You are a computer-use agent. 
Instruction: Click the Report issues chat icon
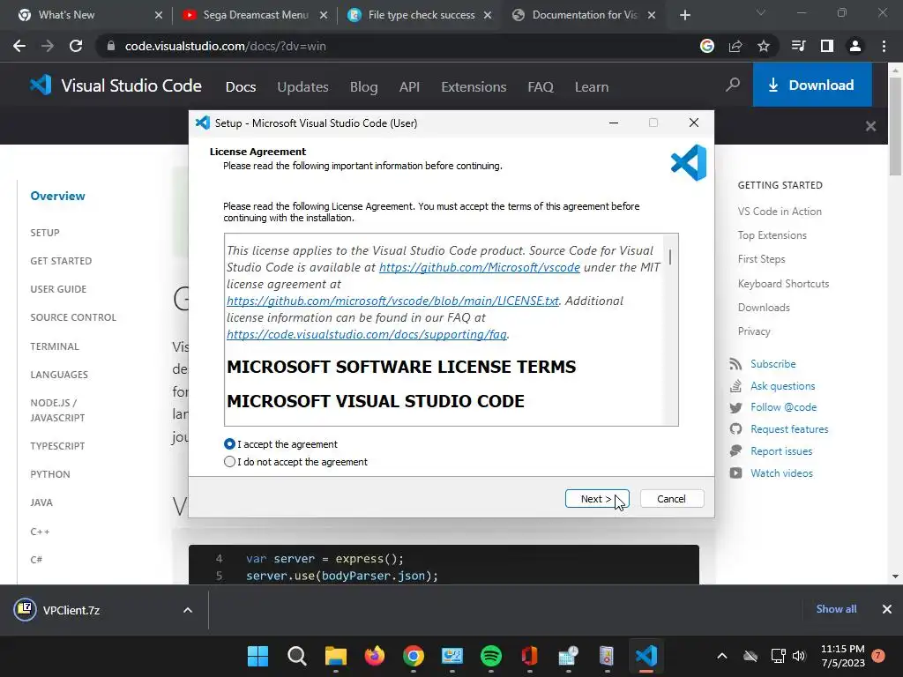click(735, 450)
